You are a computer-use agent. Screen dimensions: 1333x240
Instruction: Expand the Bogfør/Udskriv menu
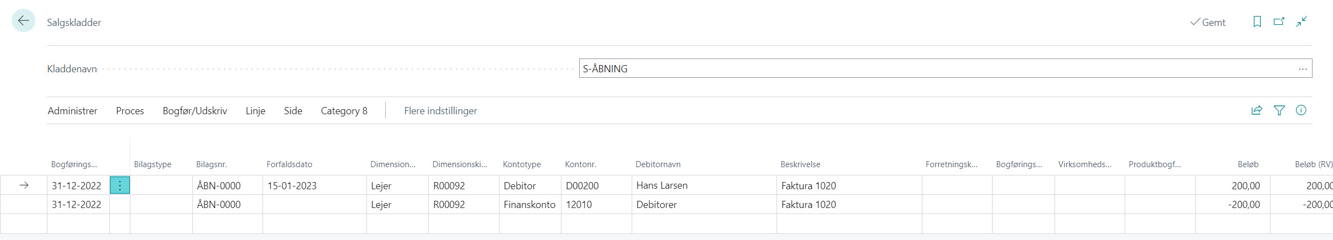click(195, 111)
